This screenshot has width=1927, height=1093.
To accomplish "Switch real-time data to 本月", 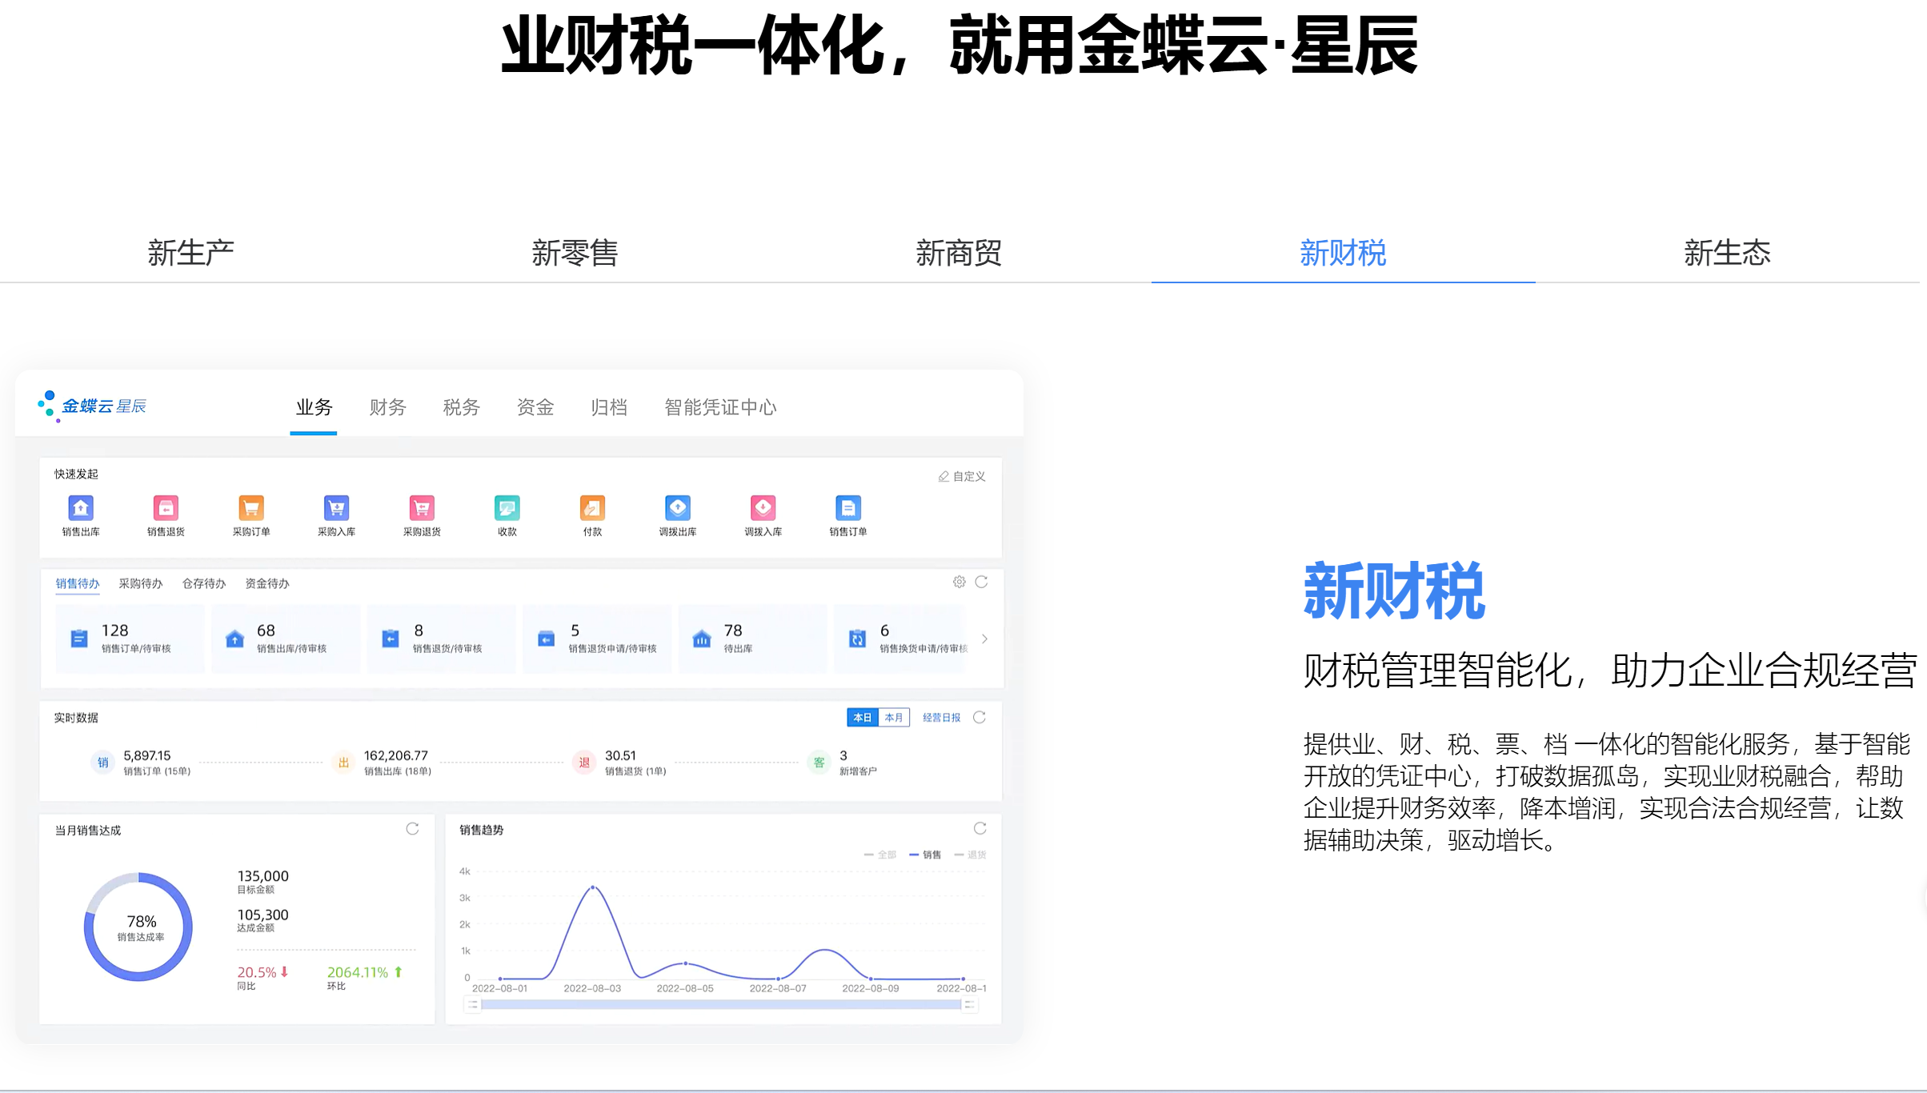I will (894, 718).
